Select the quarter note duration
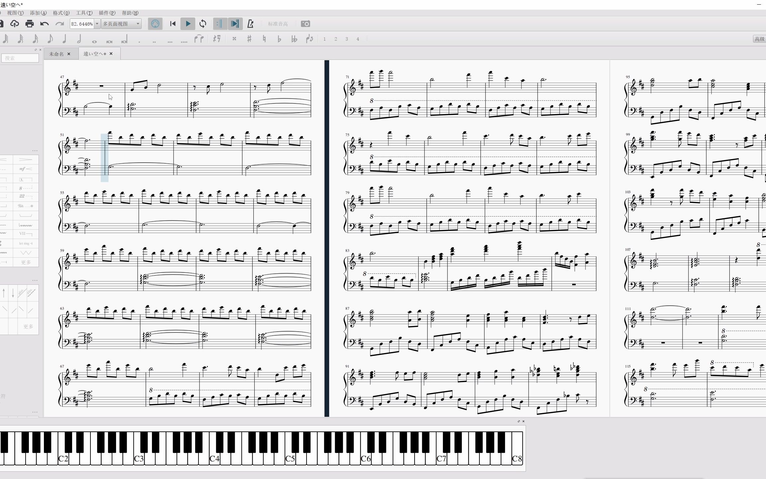This screenshot has width=766, height=479. coord(64,39)
